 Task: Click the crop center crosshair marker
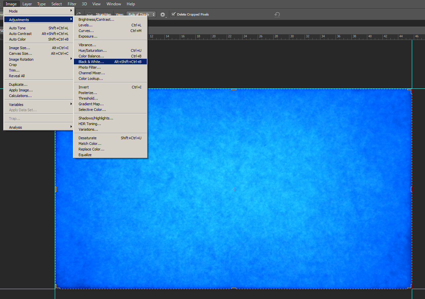point(234,189)
